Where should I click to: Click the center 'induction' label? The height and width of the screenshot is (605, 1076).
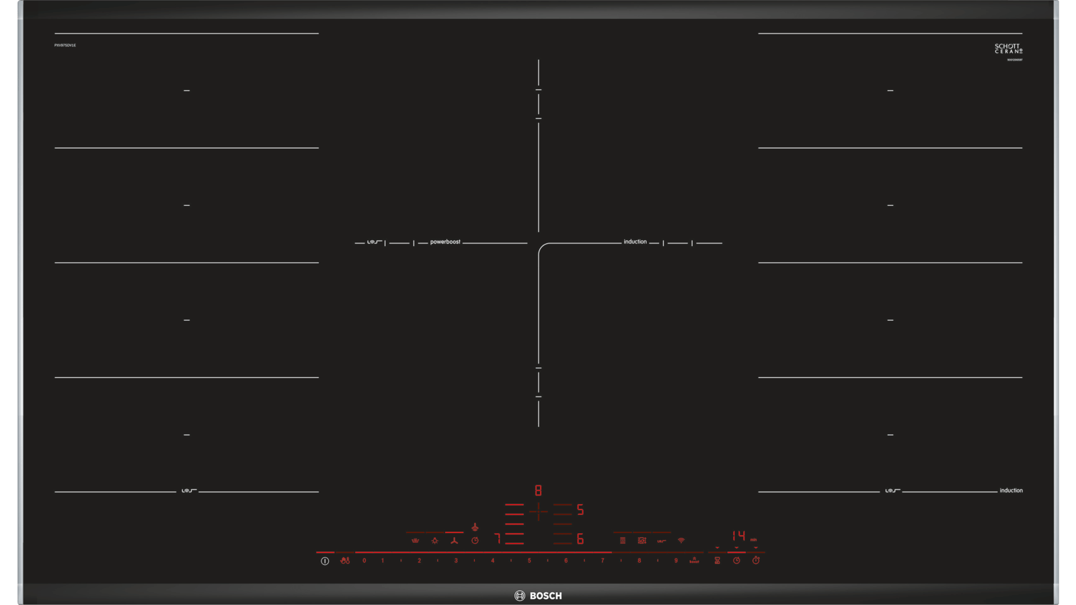(x=635, y=242)
